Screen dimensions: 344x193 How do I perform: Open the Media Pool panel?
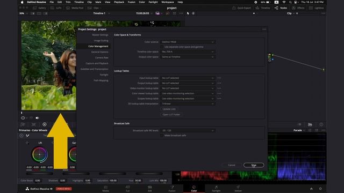[75, 8]
